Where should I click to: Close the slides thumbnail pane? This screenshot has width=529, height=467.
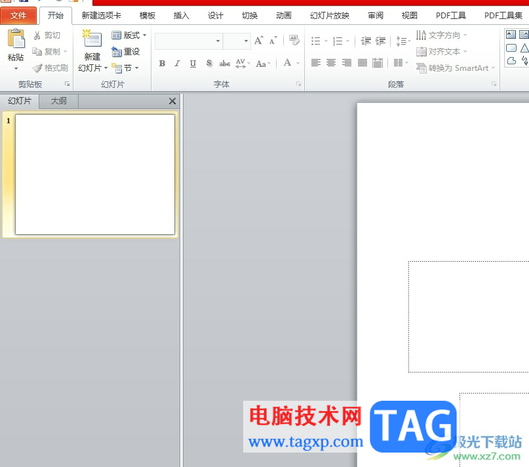click(172, 101)
